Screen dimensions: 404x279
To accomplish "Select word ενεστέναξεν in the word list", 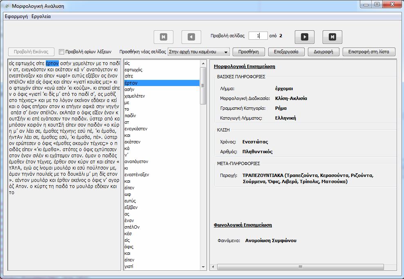I will (137, 175).
